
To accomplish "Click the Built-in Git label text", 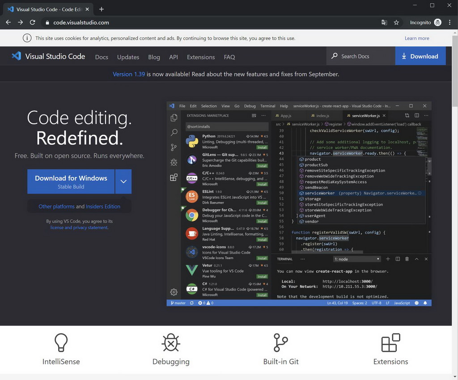I will (x=281, y=362).
